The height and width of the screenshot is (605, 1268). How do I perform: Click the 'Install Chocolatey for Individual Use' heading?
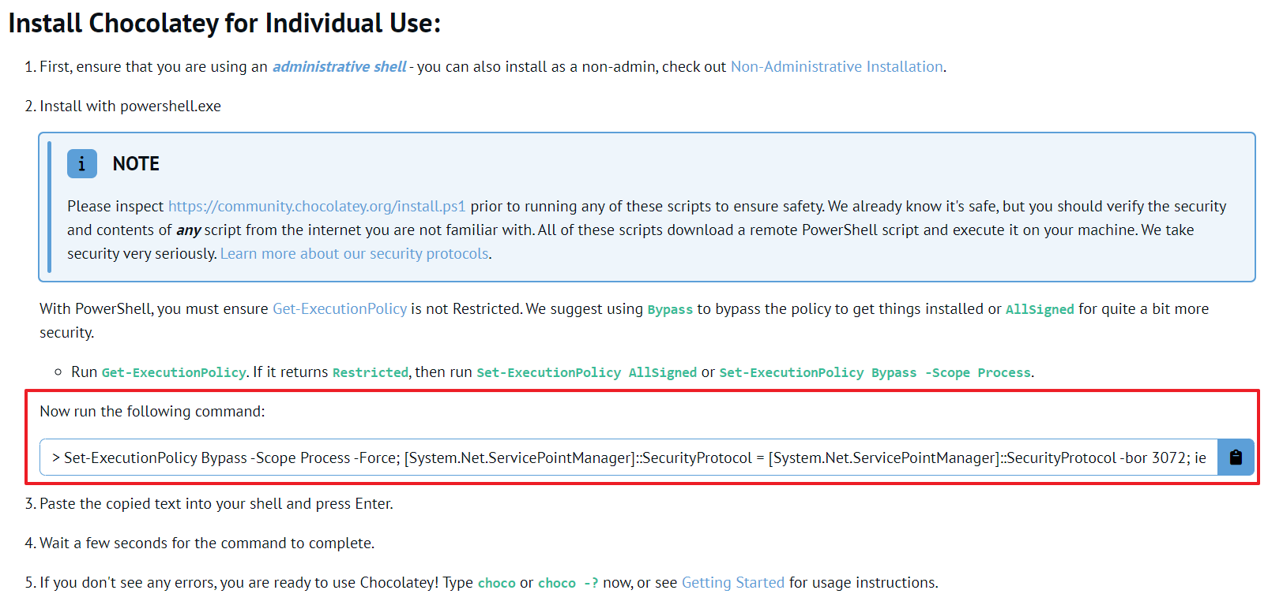(x=224, y=23)
